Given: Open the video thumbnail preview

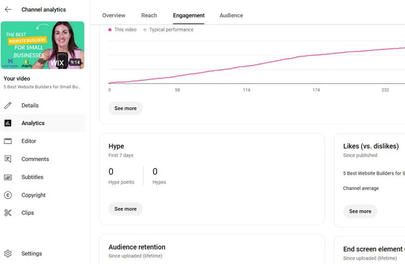Looking at the screenshot, I should pos(42,45).
